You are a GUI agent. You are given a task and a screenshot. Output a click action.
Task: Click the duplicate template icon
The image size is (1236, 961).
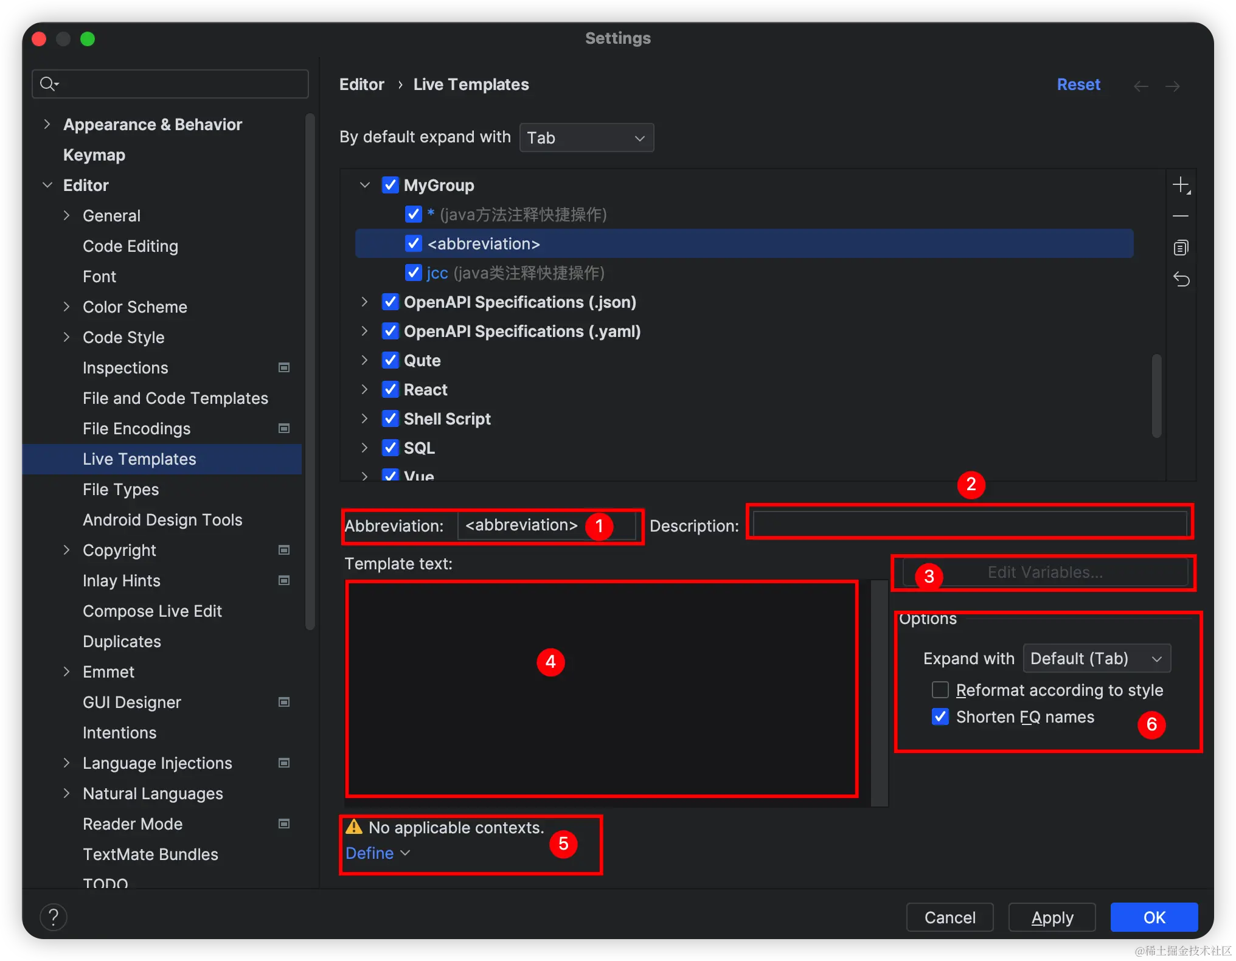click(x=1181, y=248)
